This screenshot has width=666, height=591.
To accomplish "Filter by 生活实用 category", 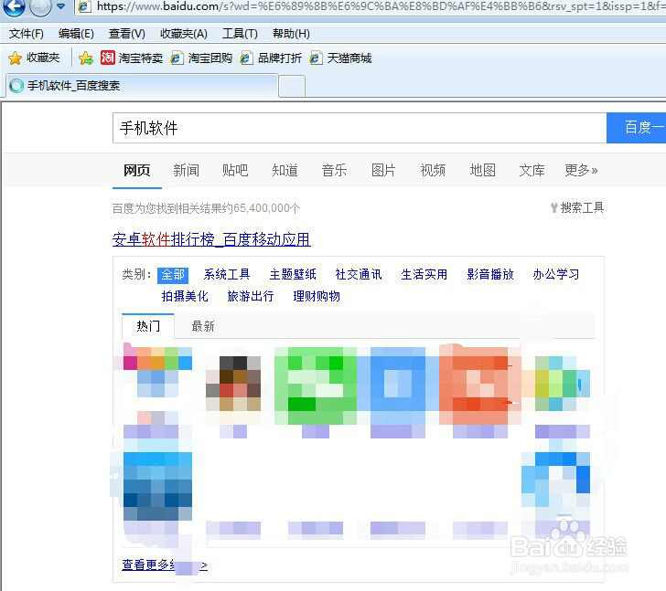I will tap(424, 275).
